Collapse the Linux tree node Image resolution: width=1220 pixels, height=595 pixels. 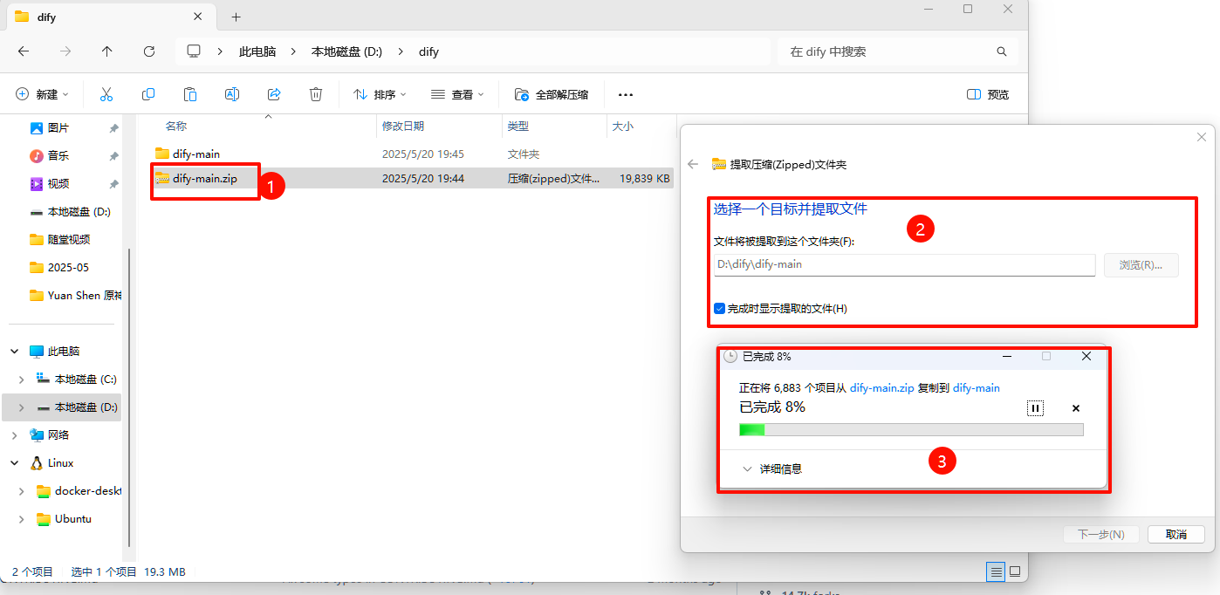click(15, 462)
